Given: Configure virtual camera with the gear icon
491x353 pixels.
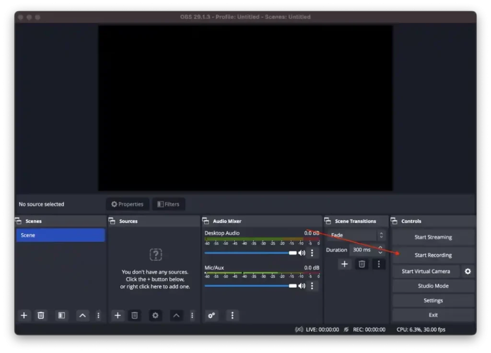Looking at the screenshot, I should click(468, 271).
